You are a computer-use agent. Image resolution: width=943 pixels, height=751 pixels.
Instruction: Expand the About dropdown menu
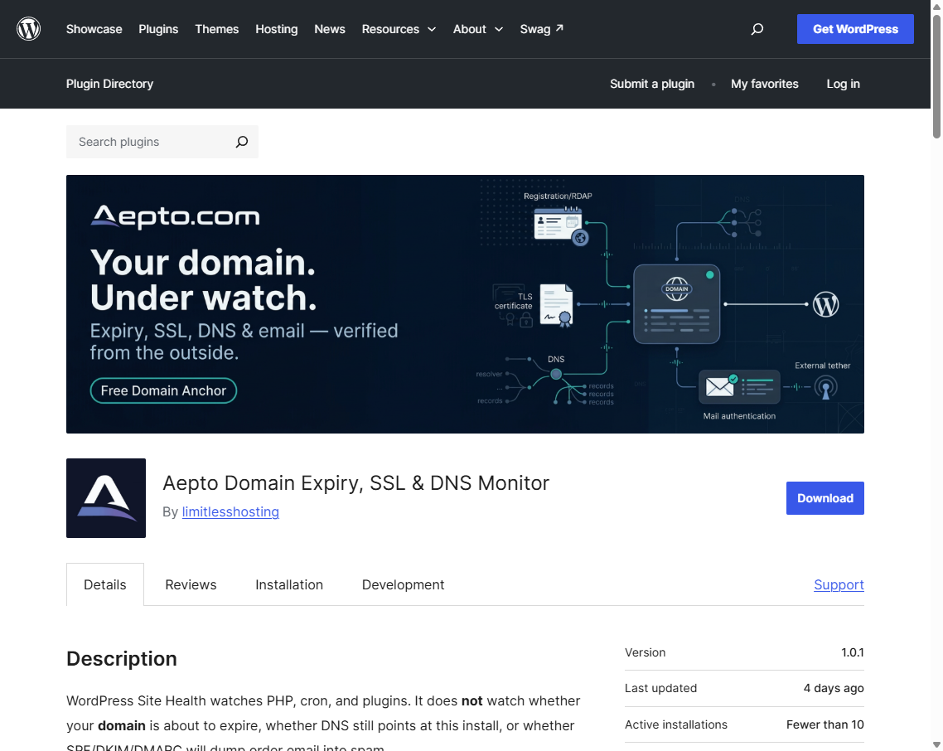click(477, 29)
